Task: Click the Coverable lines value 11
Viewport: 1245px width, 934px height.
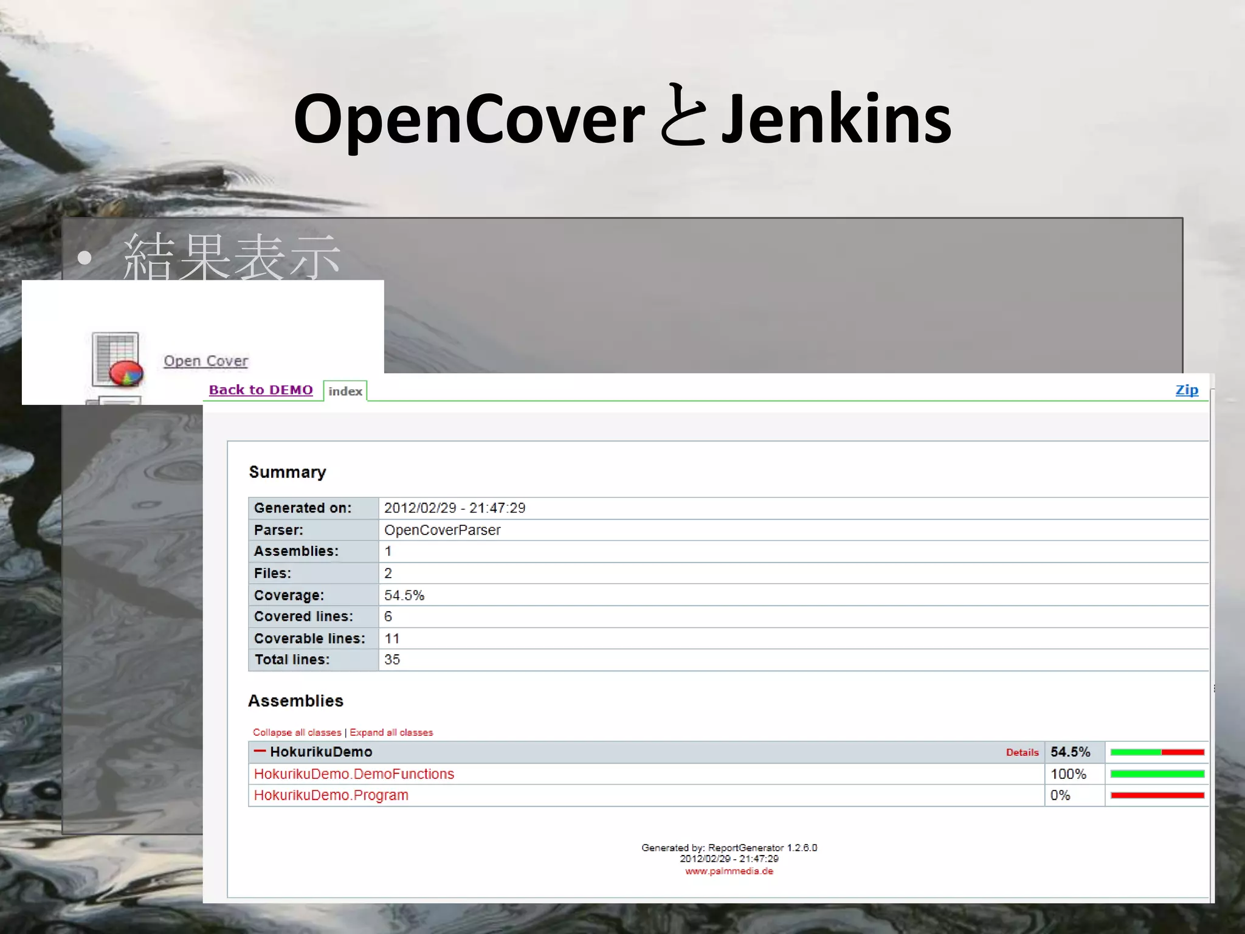Action: 391,638
